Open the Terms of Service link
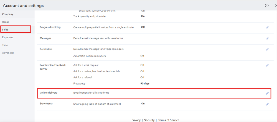The image size is (277, 122). point(169,120)
